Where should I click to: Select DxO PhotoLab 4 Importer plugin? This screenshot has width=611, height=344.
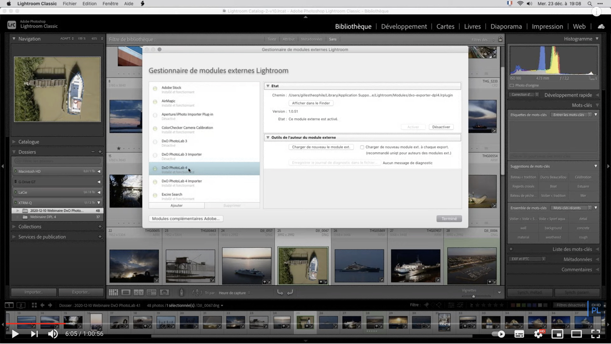click(x=204, y=182)
